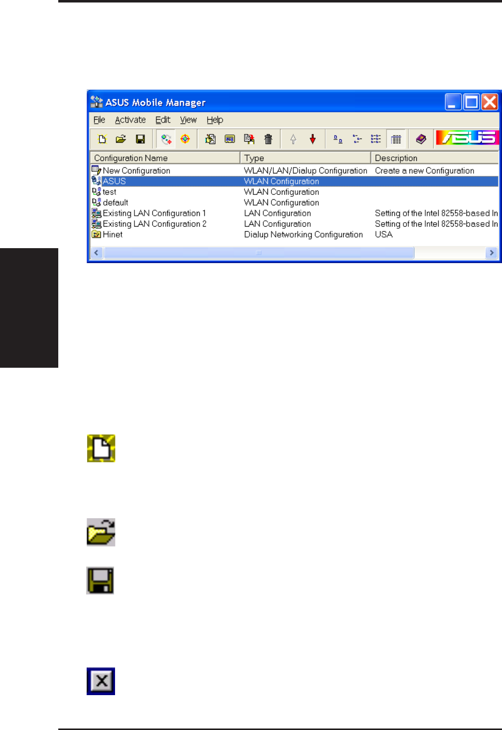Click the activate configuration network toolbar icon
Viewport: 502px width, 730px height.
tap(166, 139)
